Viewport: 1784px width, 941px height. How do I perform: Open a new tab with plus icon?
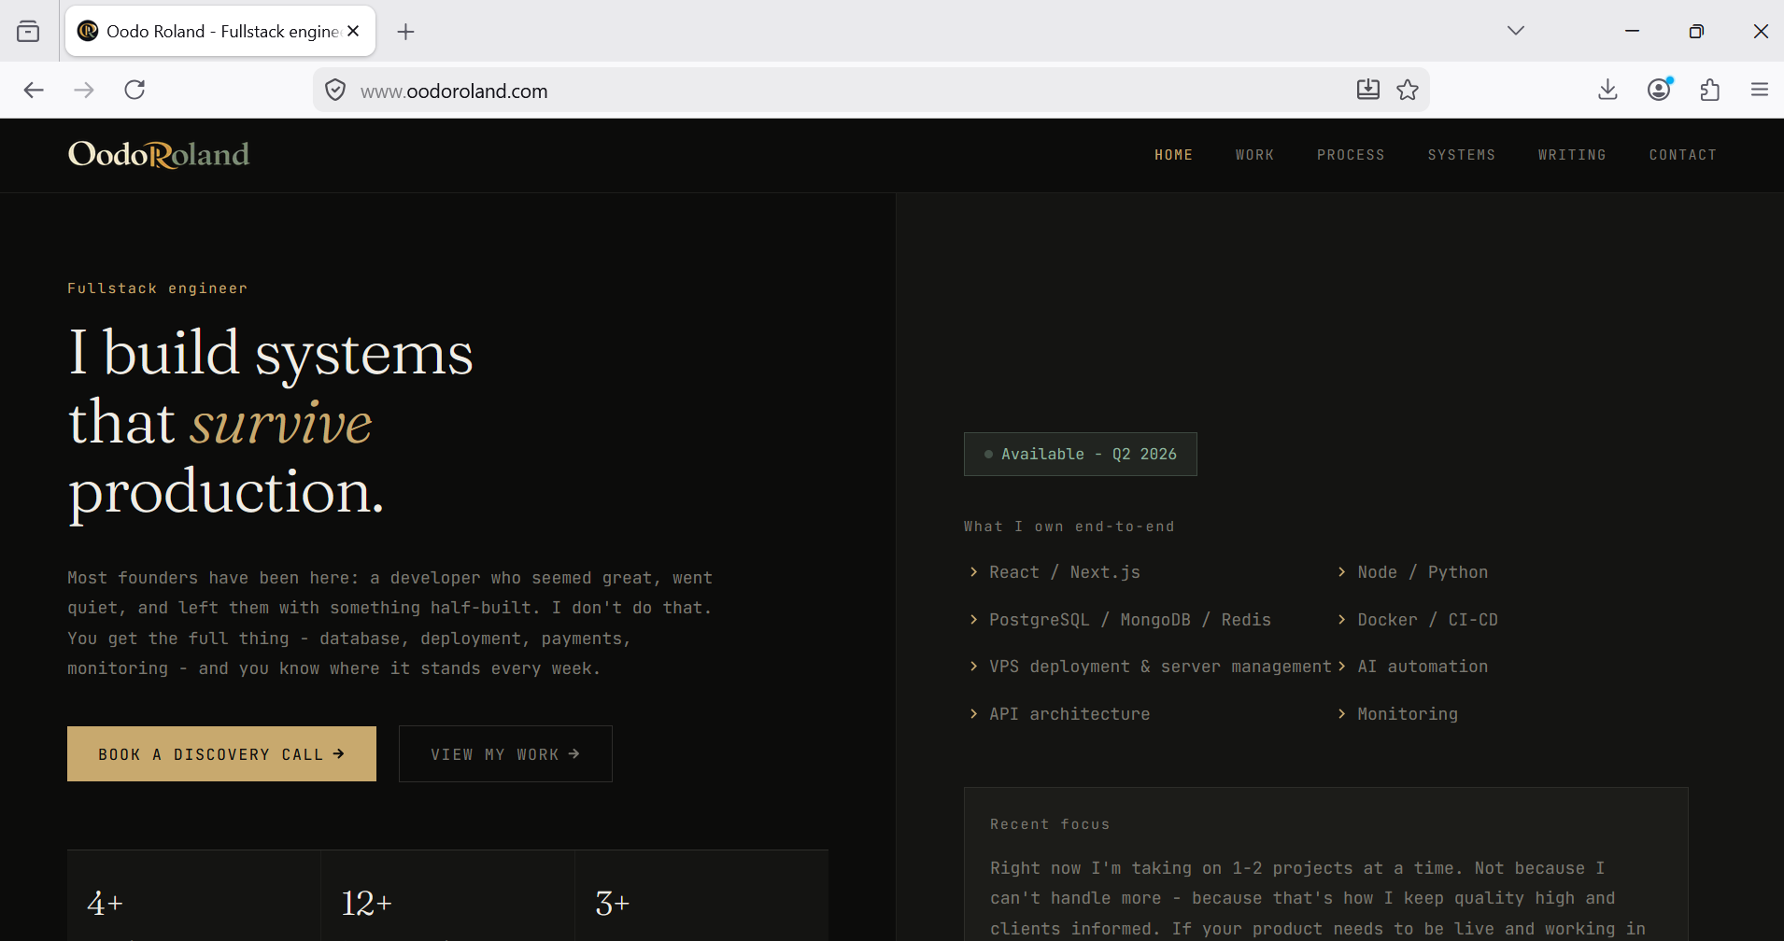405,32
